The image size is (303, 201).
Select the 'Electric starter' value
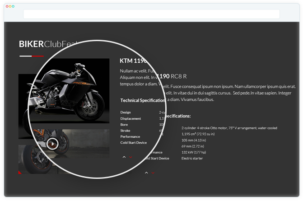[192, 158]
